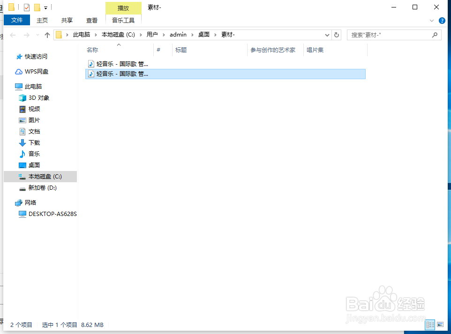Click admin in the address breadcrumb

point(178,35)
